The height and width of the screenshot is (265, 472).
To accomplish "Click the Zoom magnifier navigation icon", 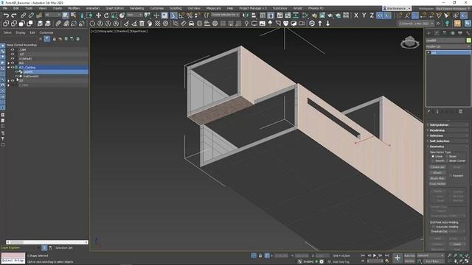I will coord(449,255).
